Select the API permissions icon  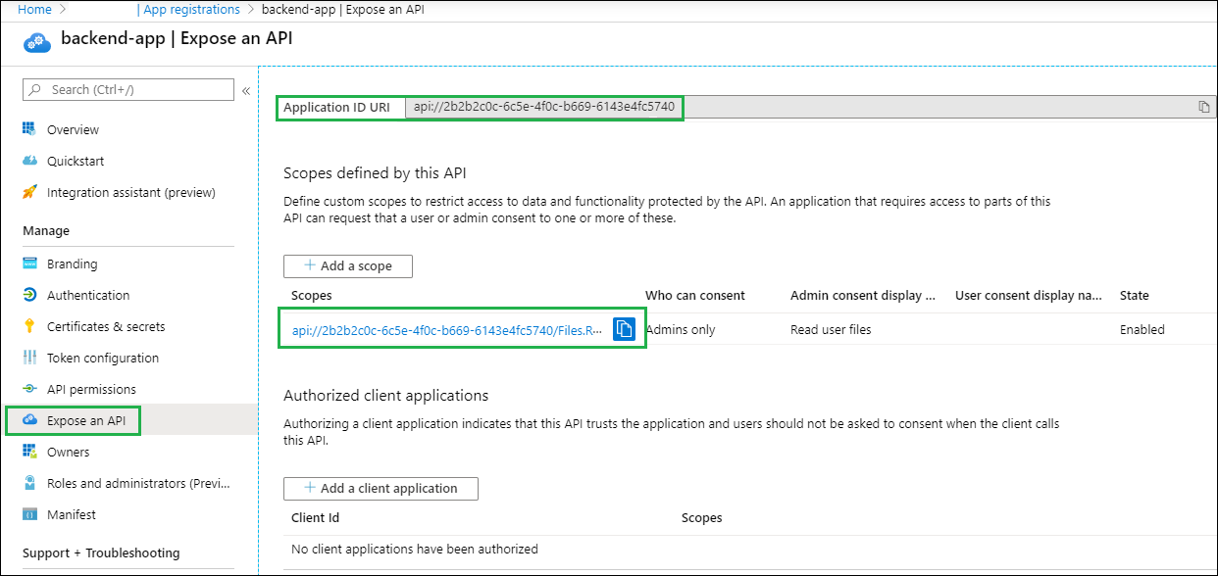pos(31,388)
